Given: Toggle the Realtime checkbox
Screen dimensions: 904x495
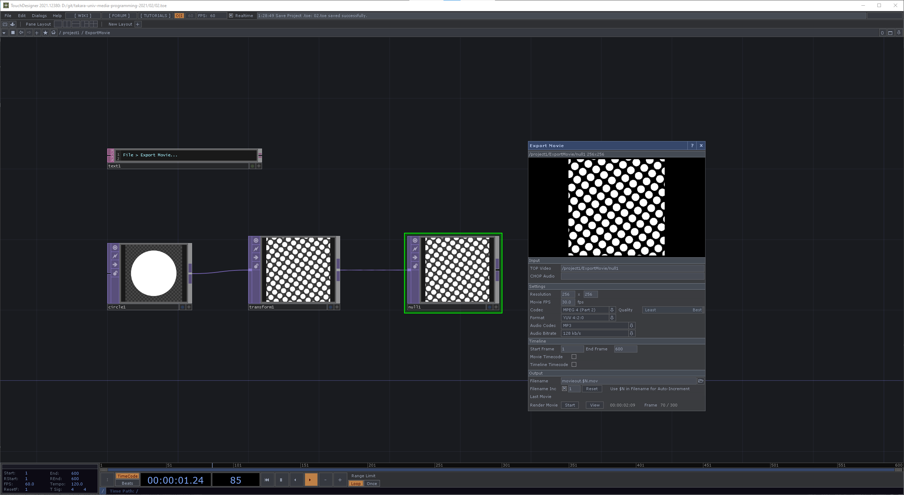Looking at the screenshot, I should pos(231,16).
